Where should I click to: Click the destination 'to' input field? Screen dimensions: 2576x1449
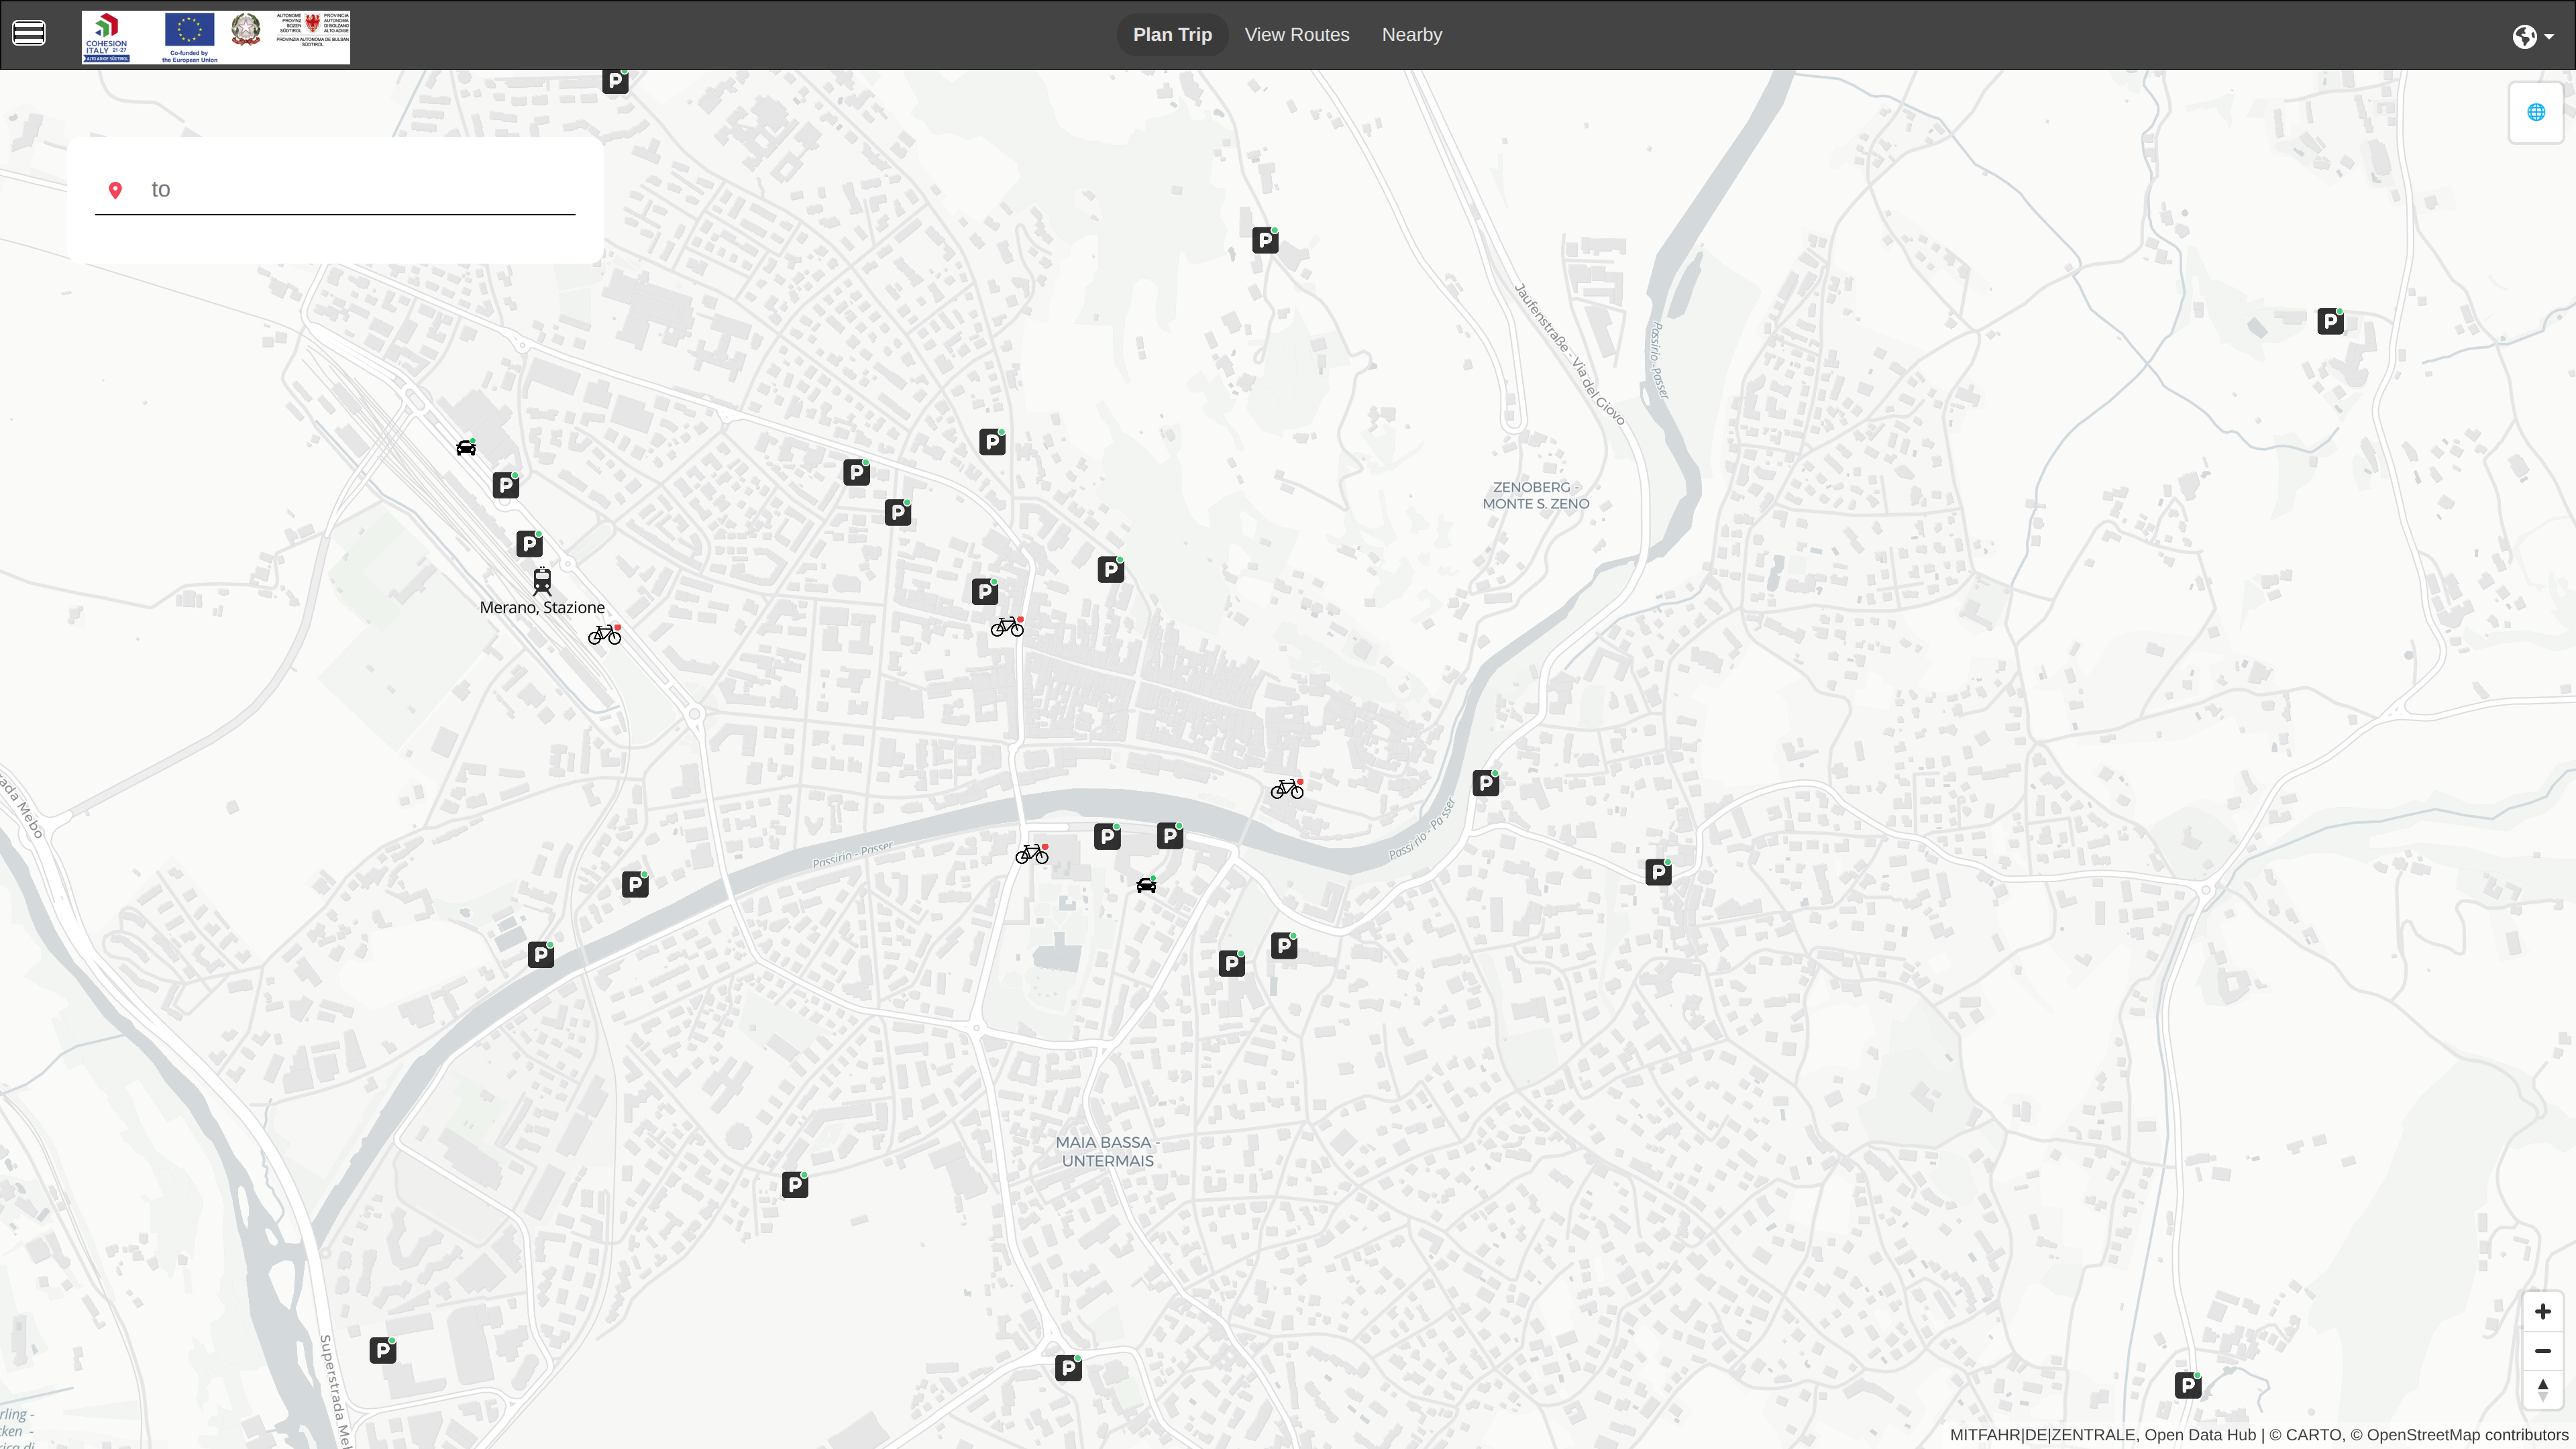point(360,190)
